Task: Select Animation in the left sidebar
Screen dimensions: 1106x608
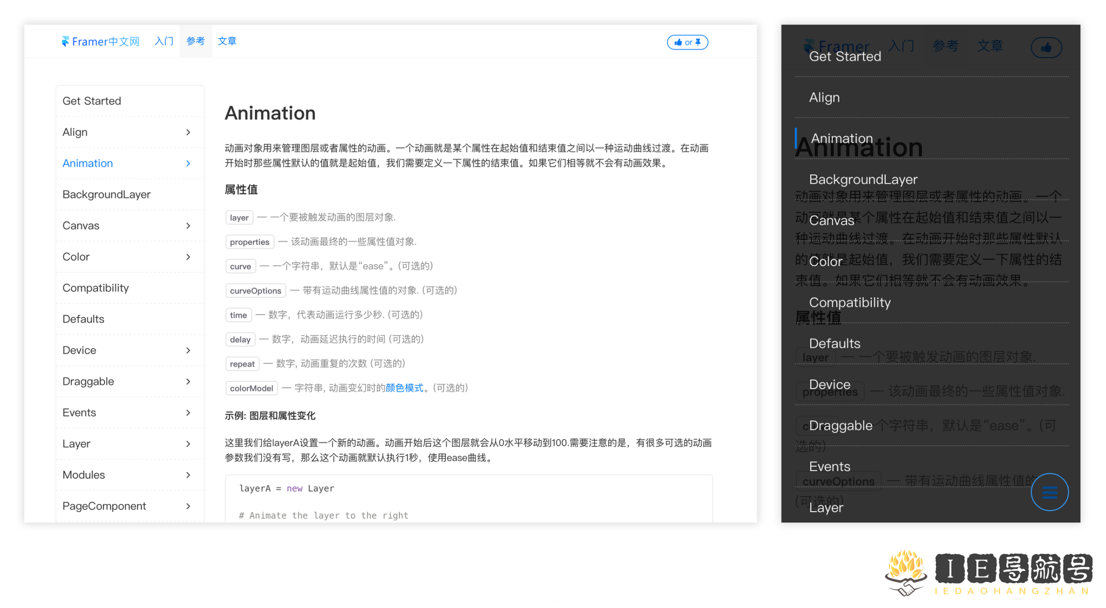Action: point(130,163)
